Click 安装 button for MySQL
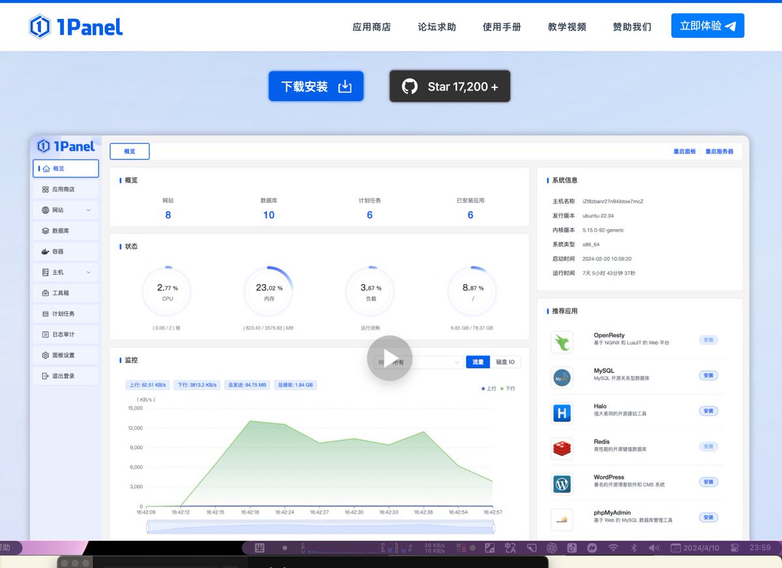This screenshot has height=568, width=782. (x=708, y=375)
